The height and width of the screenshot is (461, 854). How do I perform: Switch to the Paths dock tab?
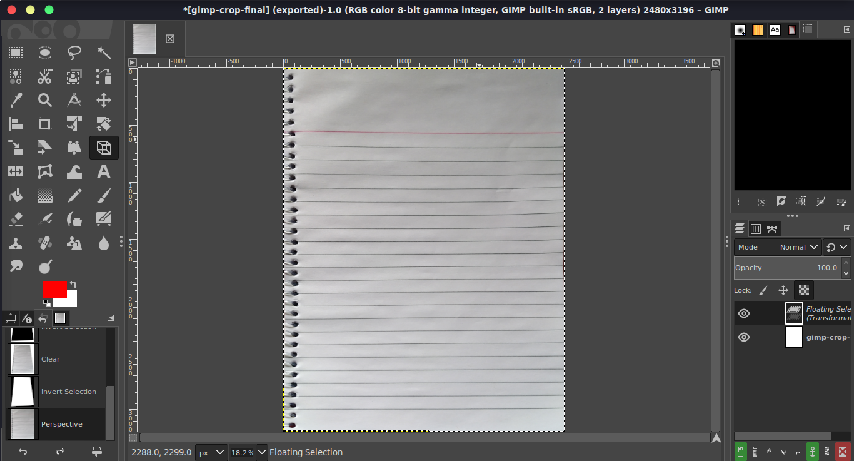tap(772, 229)
